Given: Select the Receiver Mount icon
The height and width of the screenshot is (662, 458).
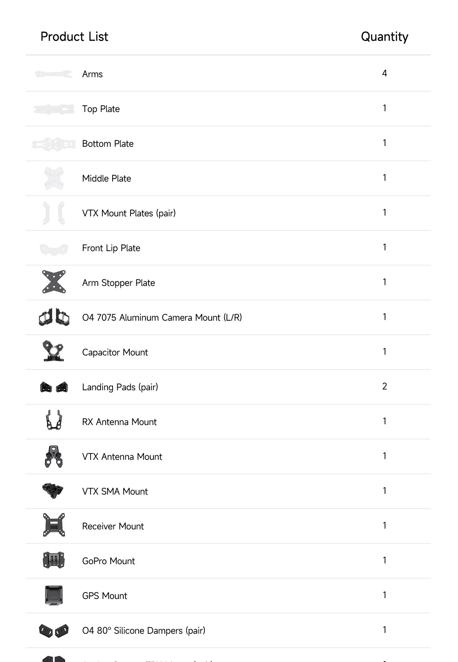Looking at the screenshot, I should tap(54, 525).
